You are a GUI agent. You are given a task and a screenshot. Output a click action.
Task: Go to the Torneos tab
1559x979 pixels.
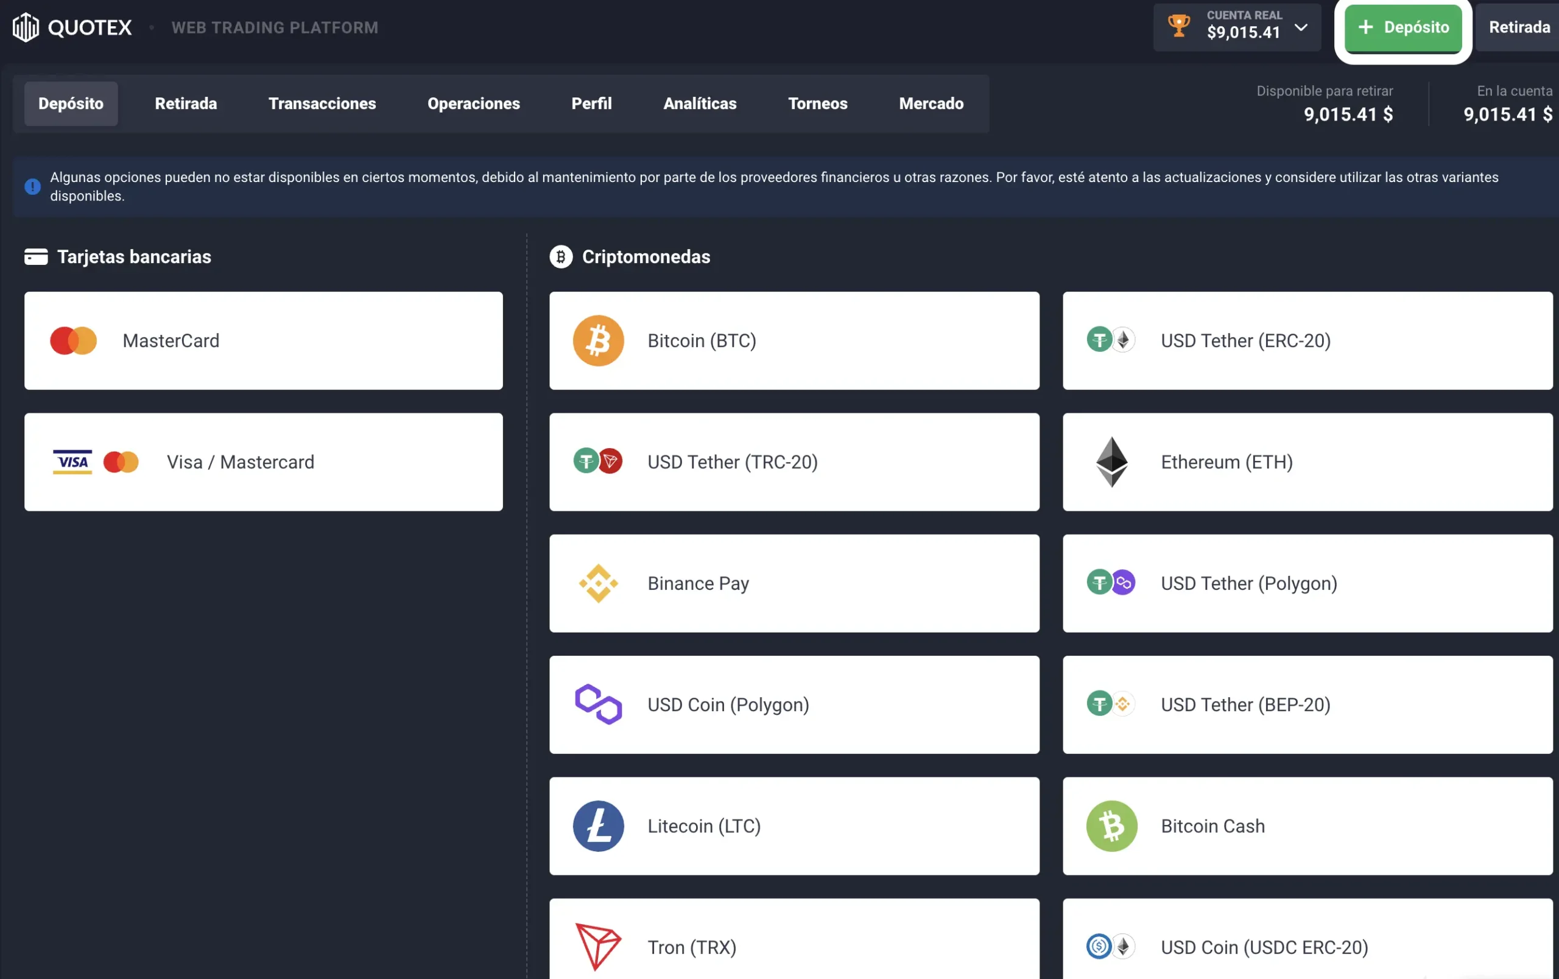(818, 104)
